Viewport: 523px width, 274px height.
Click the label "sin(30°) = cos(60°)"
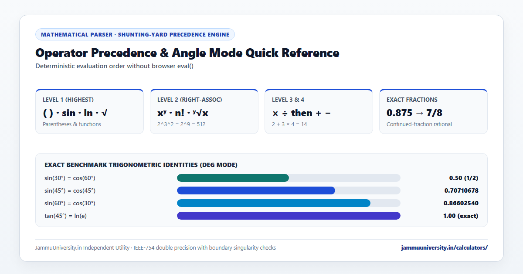pos(70,178)
